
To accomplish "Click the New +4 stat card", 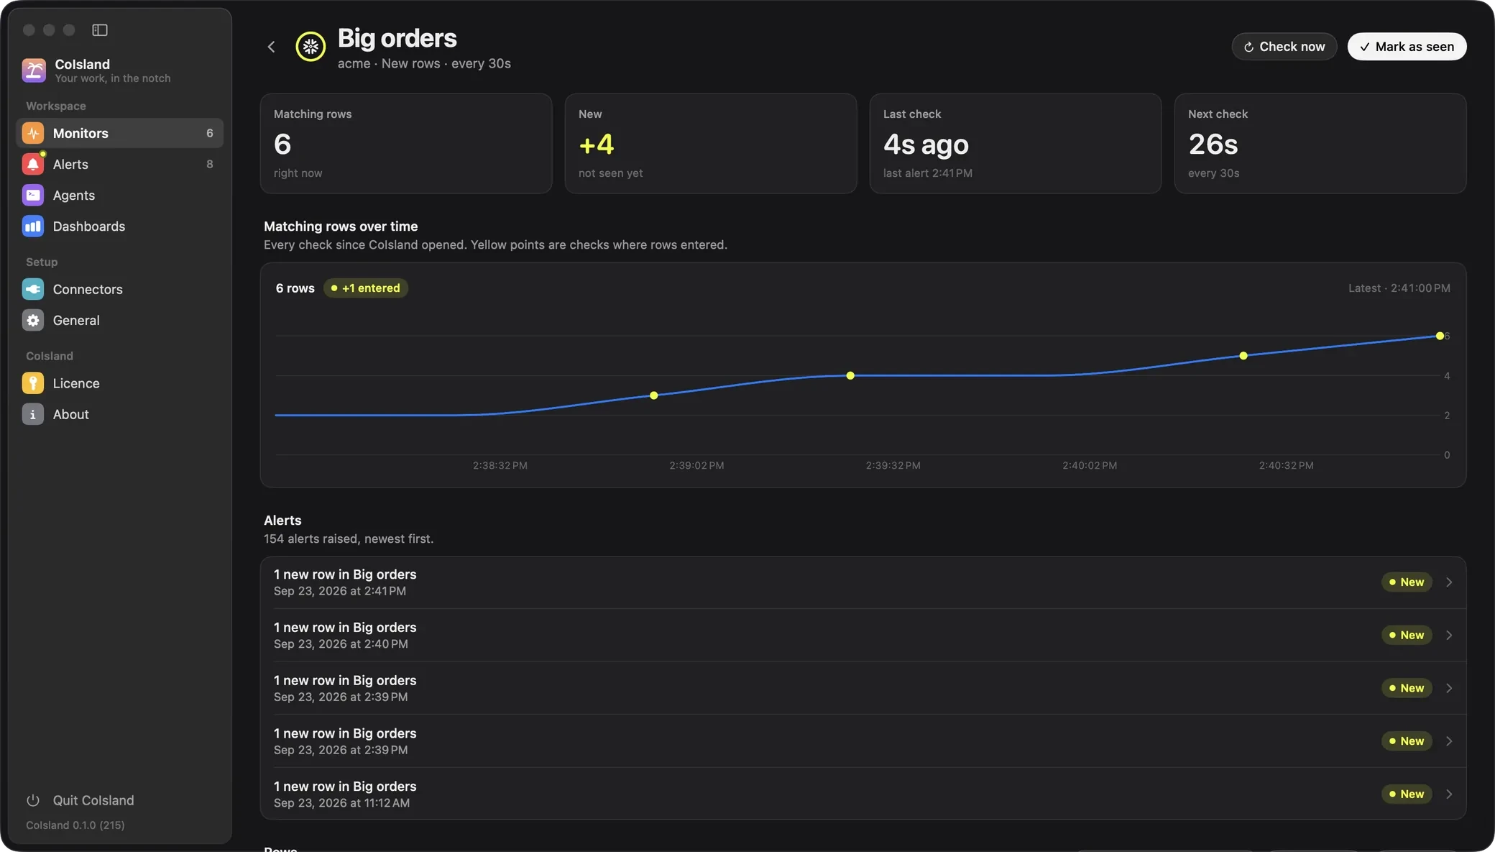I will point(711,143).
